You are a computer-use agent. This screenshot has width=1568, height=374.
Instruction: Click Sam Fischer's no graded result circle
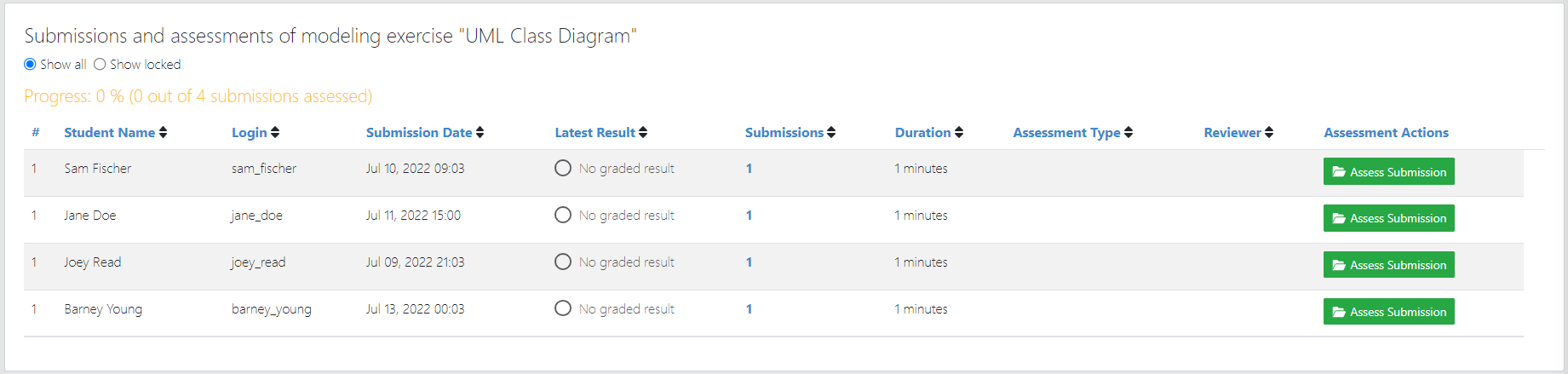563,169
